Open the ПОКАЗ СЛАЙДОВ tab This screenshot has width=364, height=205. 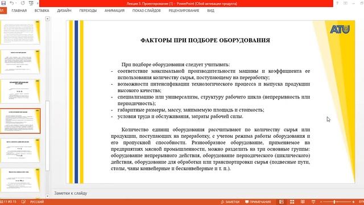coord(147,11)
